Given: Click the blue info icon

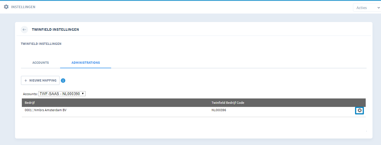Looking at the screenshot, I should coord(63,81).
